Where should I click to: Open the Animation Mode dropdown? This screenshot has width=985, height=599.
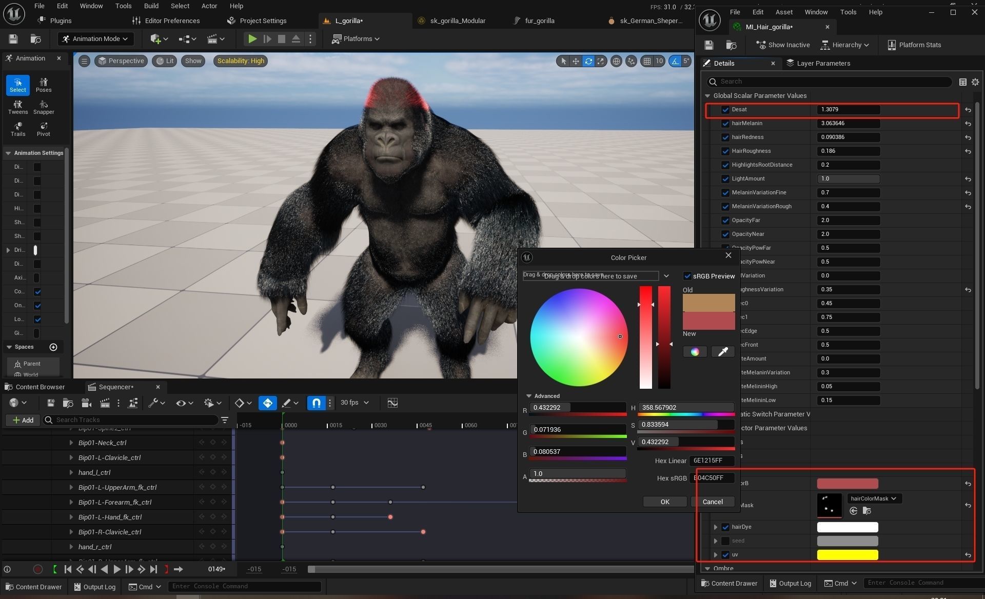95,39
